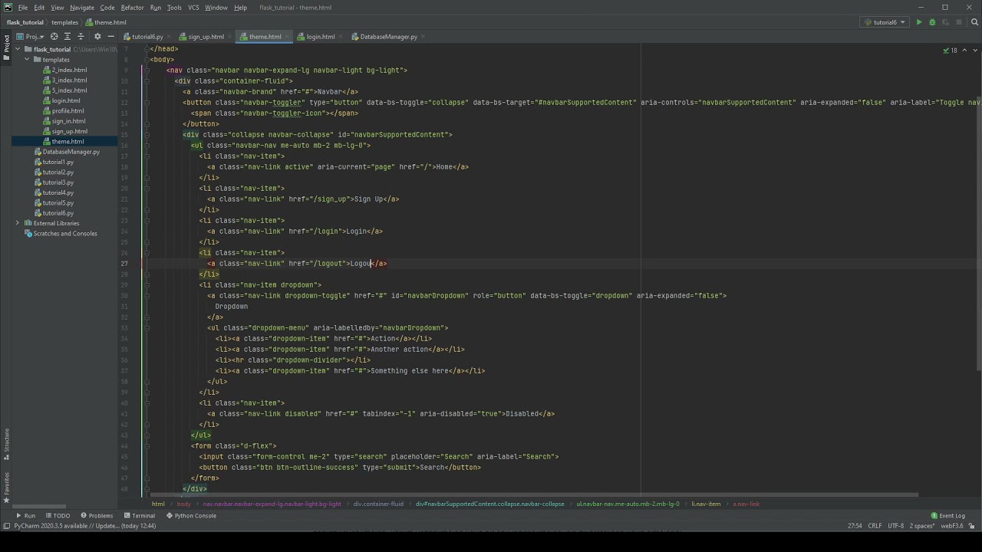The width and height of the screenshot is (982, 552).
Task: Click the 27:54 caret position indicator
Action: pos(855,526)
